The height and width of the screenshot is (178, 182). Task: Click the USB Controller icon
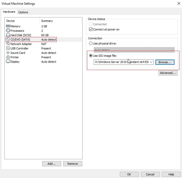pos(8,48)
